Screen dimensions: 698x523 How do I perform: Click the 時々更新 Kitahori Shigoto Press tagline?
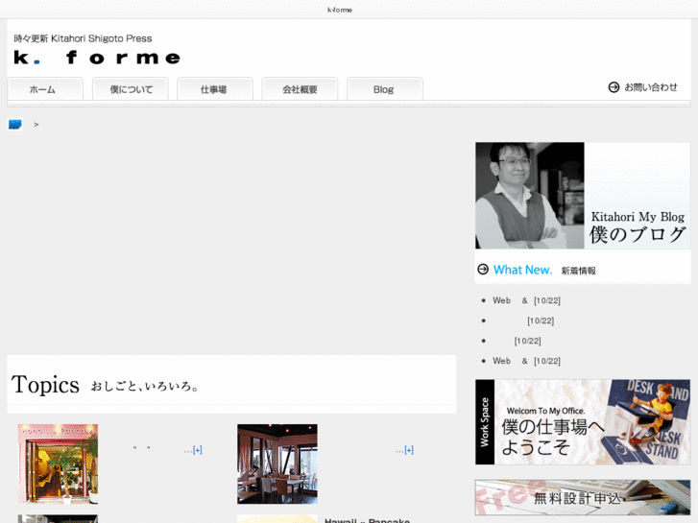(x=83, y=38)
